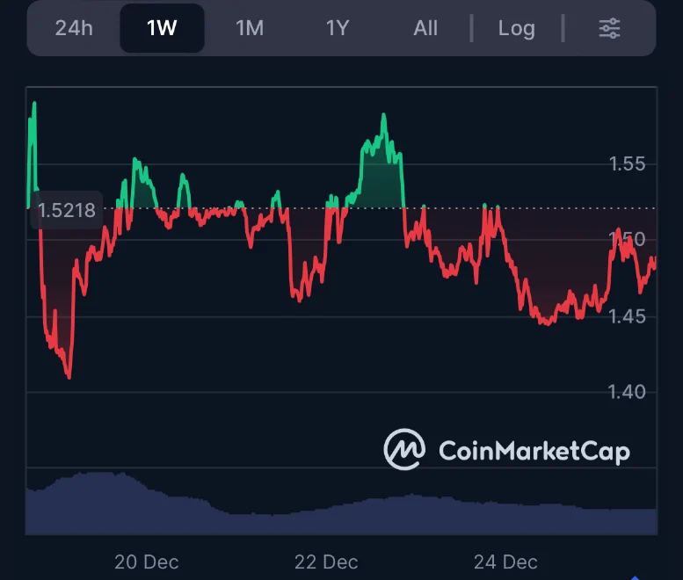
Task: Click the highest green peak near 22 Dec
Action: tap(383, 116)
